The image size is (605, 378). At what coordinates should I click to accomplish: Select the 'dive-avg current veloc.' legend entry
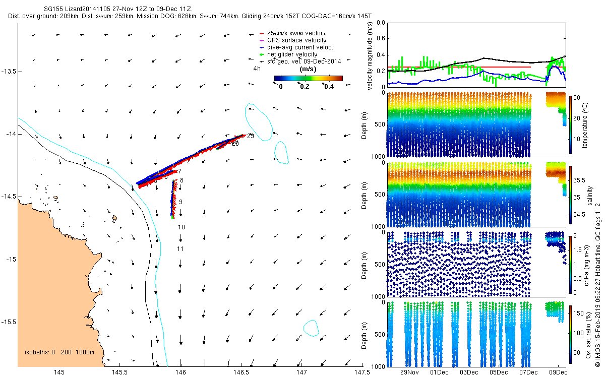click(x=300, y=47)
